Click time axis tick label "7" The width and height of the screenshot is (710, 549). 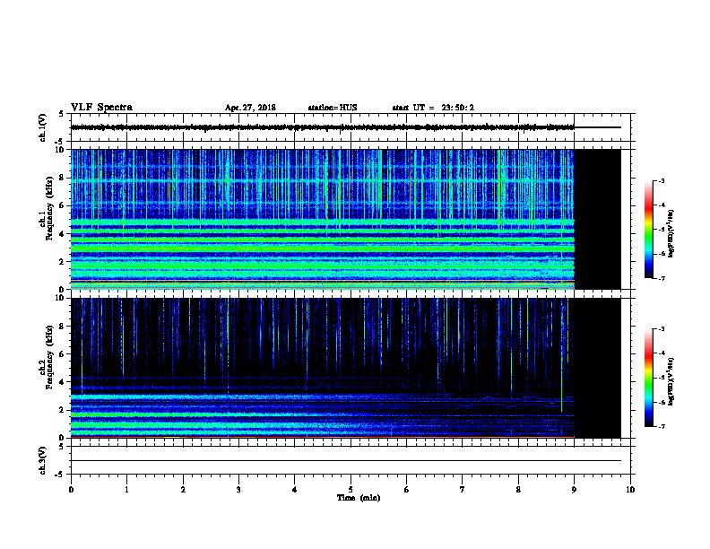pos(463,490)
